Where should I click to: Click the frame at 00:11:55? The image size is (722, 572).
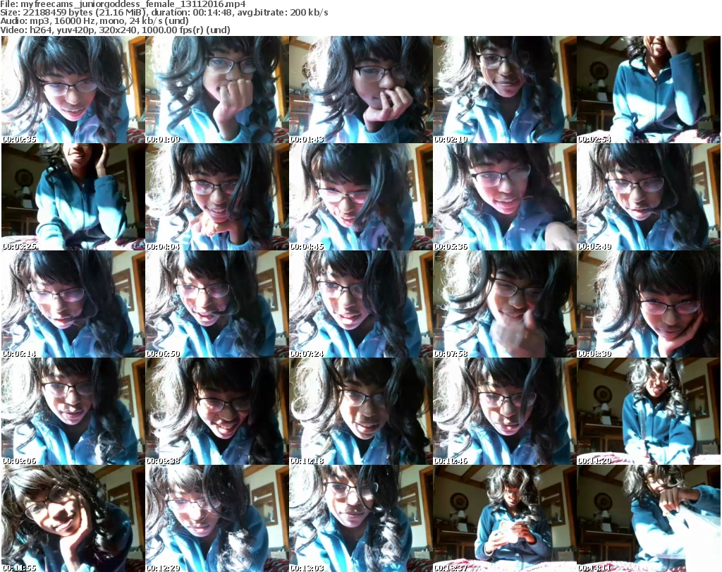(x=73, y=518)
